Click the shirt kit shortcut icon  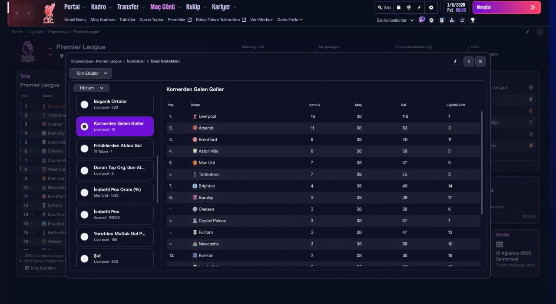tap(431, 20)
